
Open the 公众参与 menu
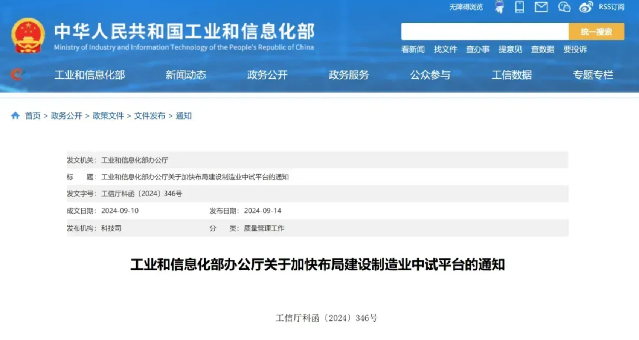pos(430,75)
